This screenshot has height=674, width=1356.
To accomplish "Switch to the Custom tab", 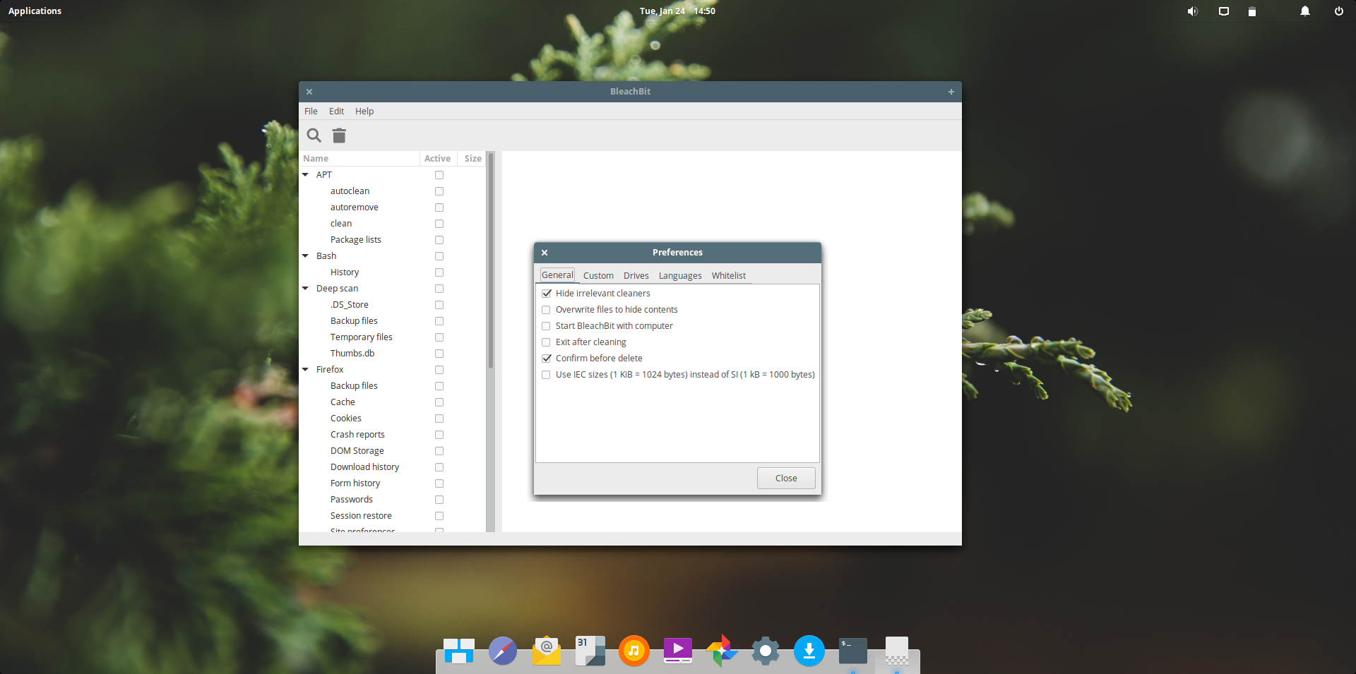I will pos(598,276).
